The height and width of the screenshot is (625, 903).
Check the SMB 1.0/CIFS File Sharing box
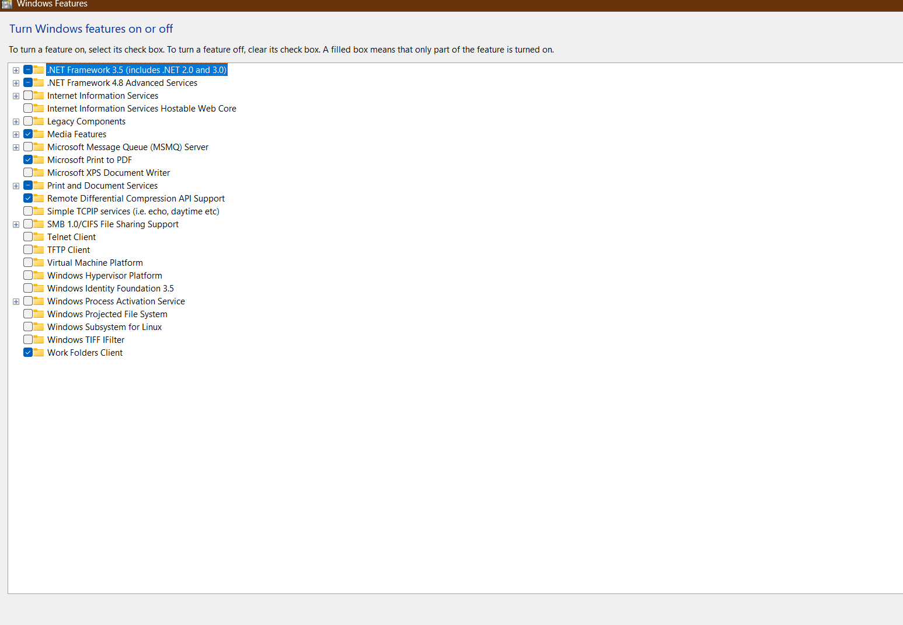(28, 224)
